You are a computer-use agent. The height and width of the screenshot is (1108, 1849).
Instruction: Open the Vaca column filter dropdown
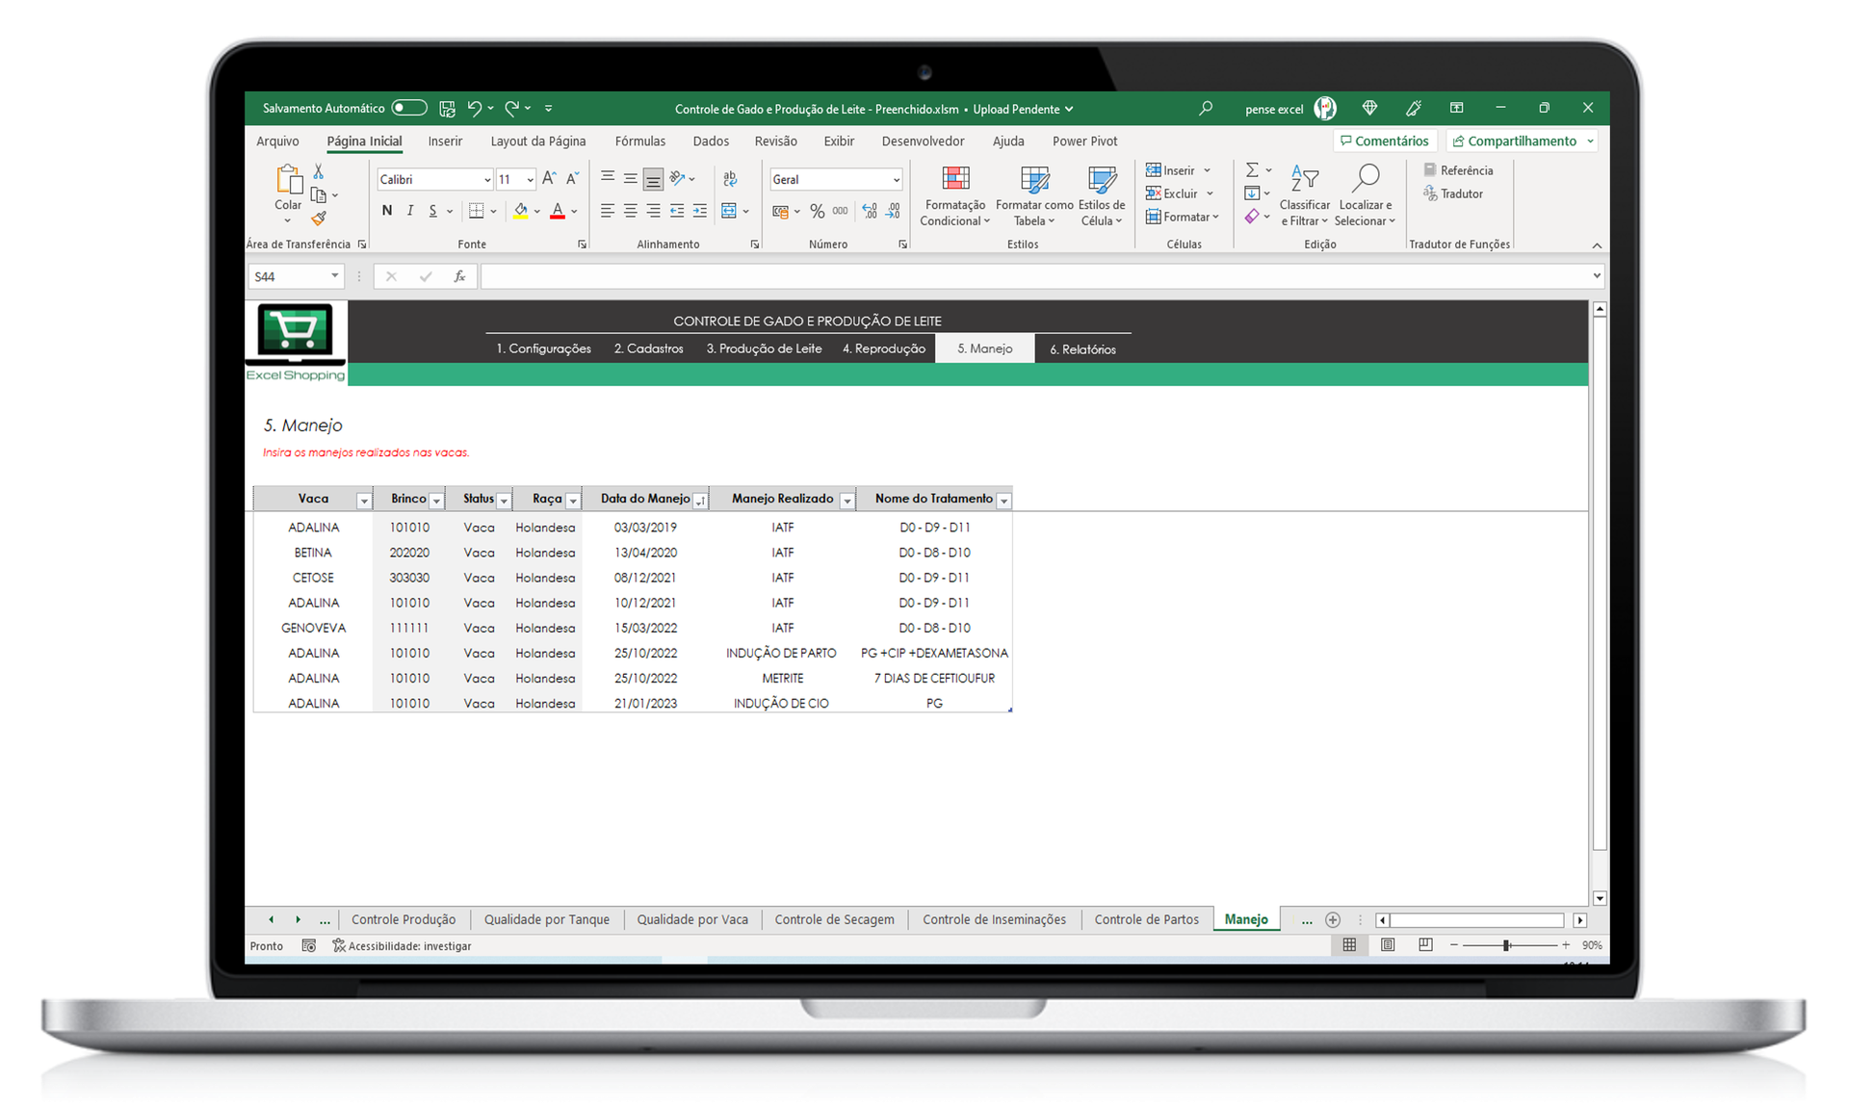363,501
